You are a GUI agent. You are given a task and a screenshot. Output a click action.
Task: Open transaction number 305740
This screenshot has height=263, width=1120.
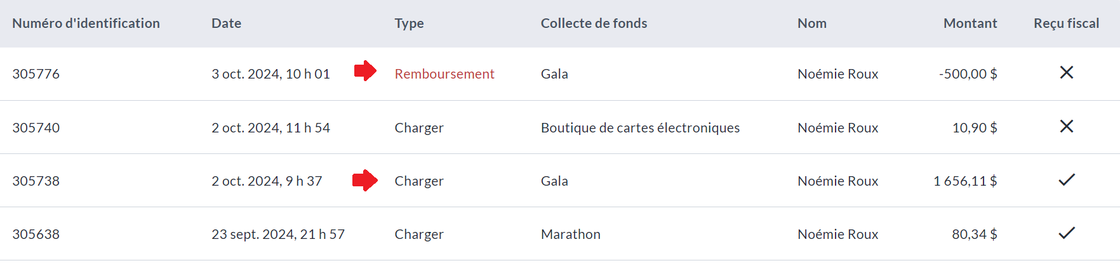[x=36, y=128]
